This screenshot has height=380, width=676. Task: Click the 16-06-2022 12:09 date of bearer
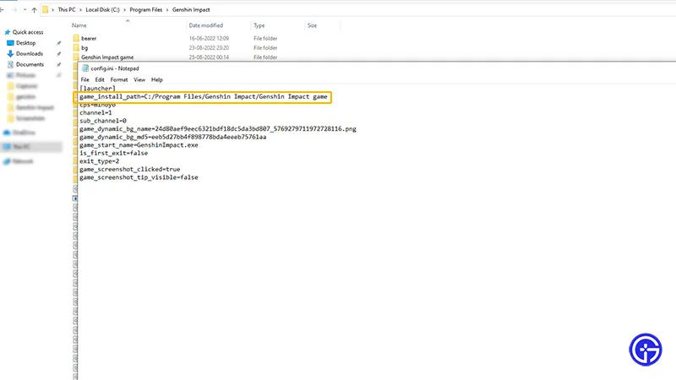pyautogui.click(x=209, y=38)
